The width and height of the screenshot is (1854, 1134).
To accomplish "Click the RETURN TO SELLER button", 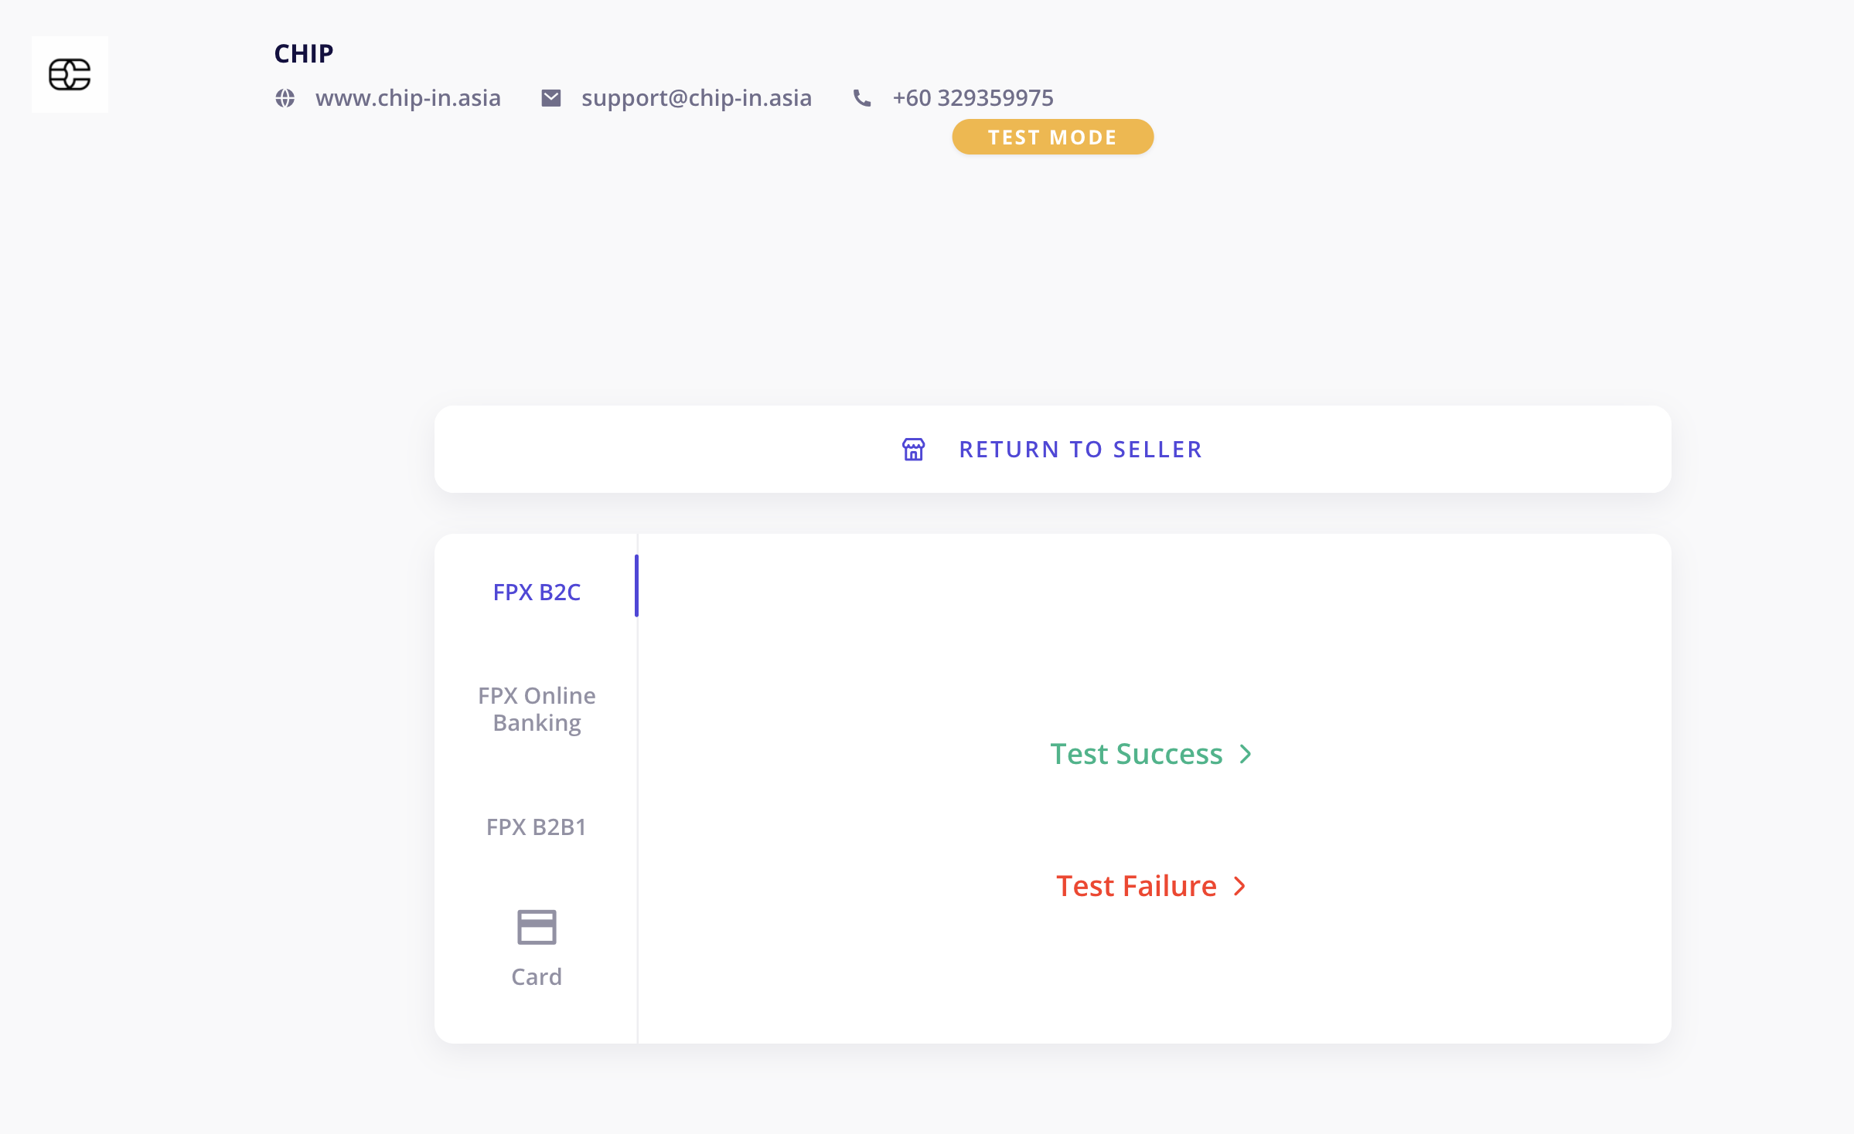I will pos(1053,450).
